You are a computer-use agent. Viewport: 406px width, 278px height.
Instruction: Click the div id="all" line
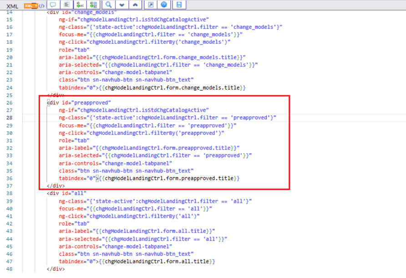[x=66, y=193]
